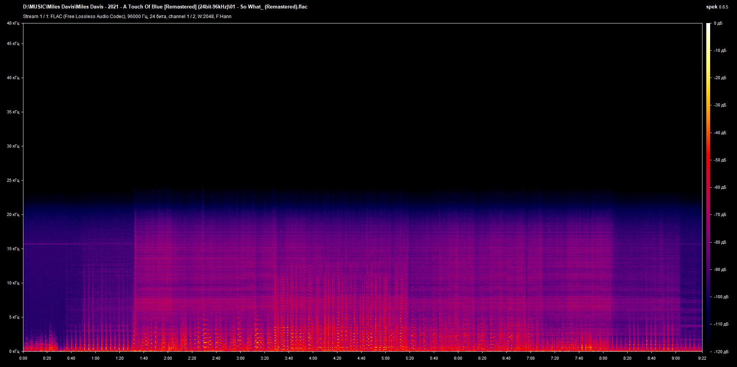Viewport: 737px width, 367px height.
Task: Click the '5:40' time axis label
Action: point(434,359)
